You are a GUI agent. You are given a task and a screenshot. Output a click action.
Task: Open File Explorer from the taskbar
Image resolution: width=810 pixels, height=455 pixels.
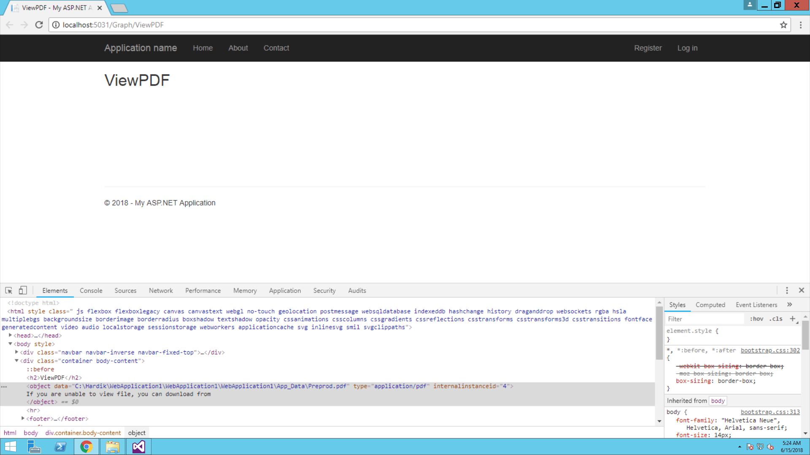click(x=112, y=446)
